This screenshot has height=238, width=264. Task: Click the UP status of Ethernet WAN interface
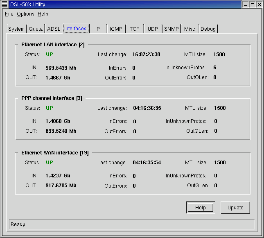(x=50, y=163)
